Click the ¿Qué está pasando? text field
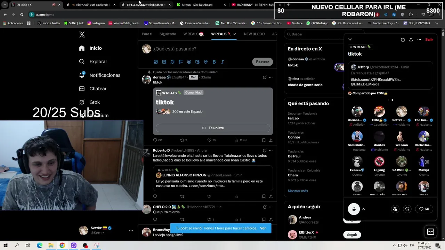 coord(175,49)
